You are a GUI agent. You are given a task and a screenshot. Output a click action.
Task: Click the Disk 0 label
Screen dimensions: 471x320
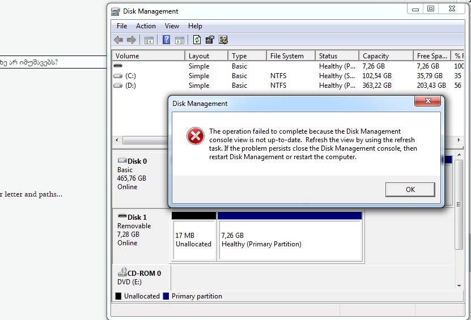[x=137, y=161]
